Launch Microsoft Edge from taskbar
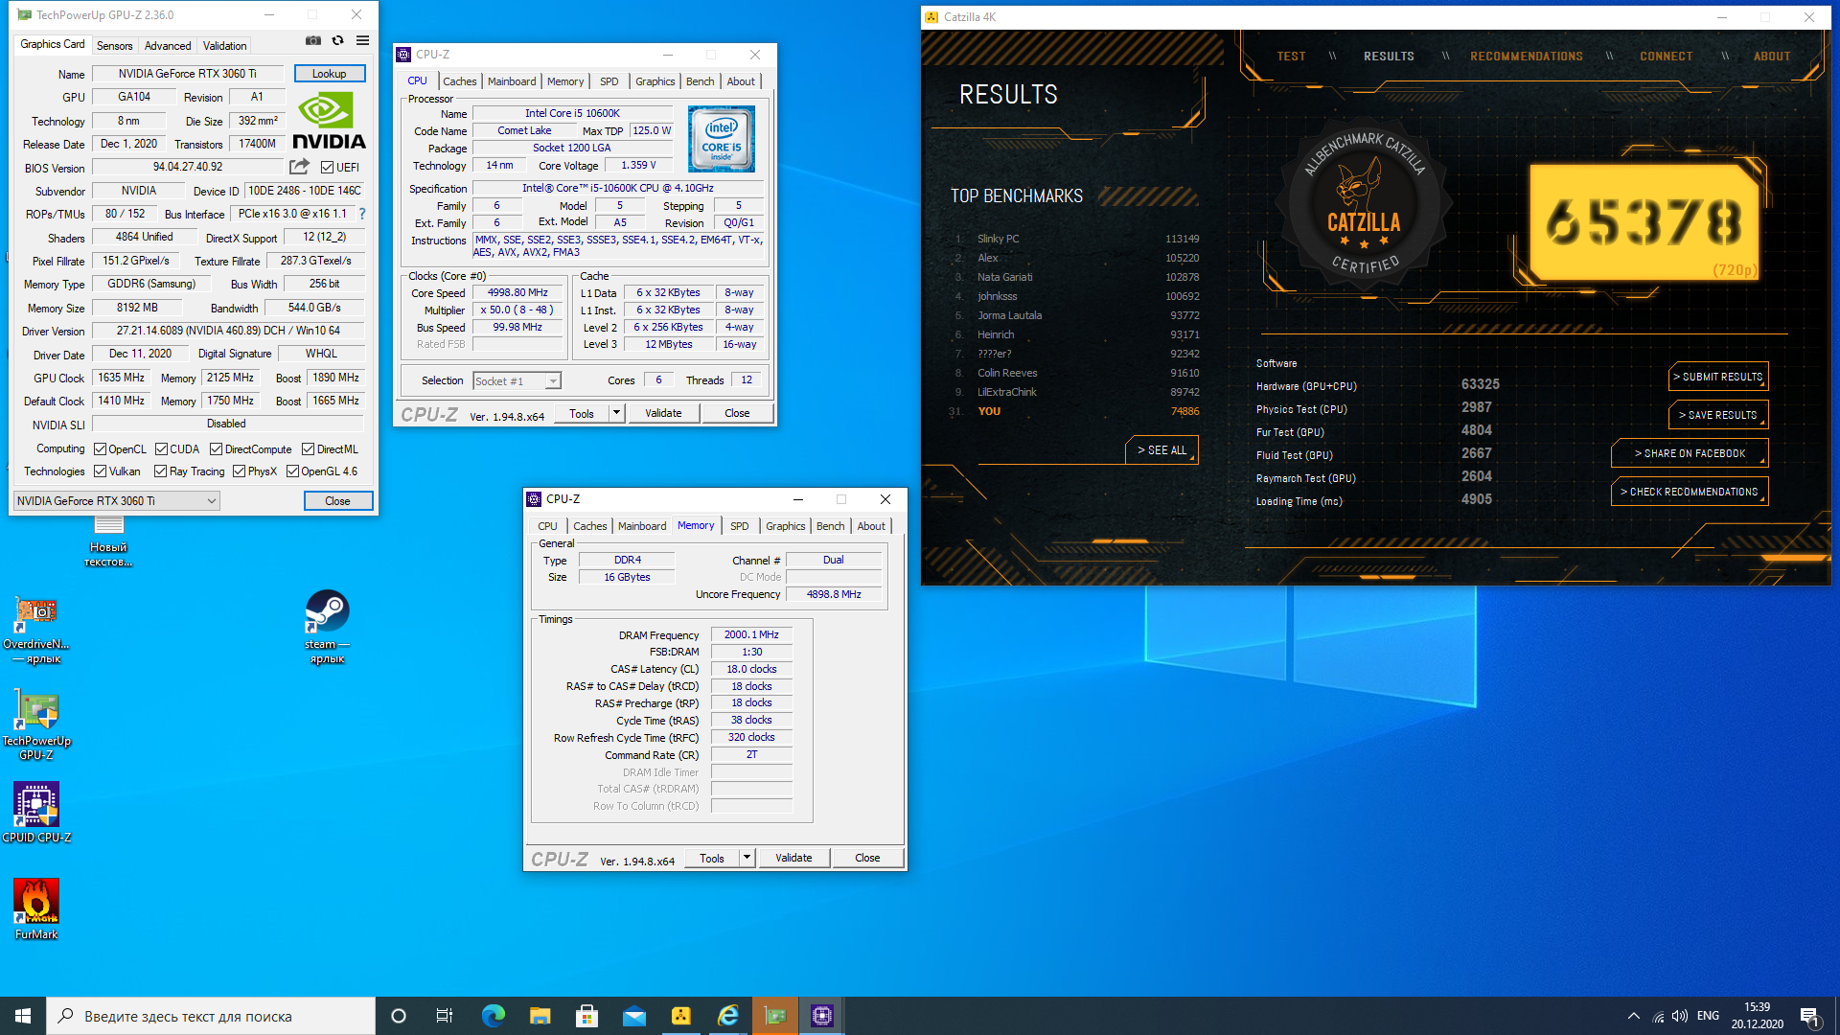1840x1035 pixels. [493, 1016]
